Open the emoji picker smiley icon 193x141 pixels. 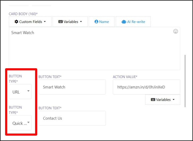tap(175, 31)
